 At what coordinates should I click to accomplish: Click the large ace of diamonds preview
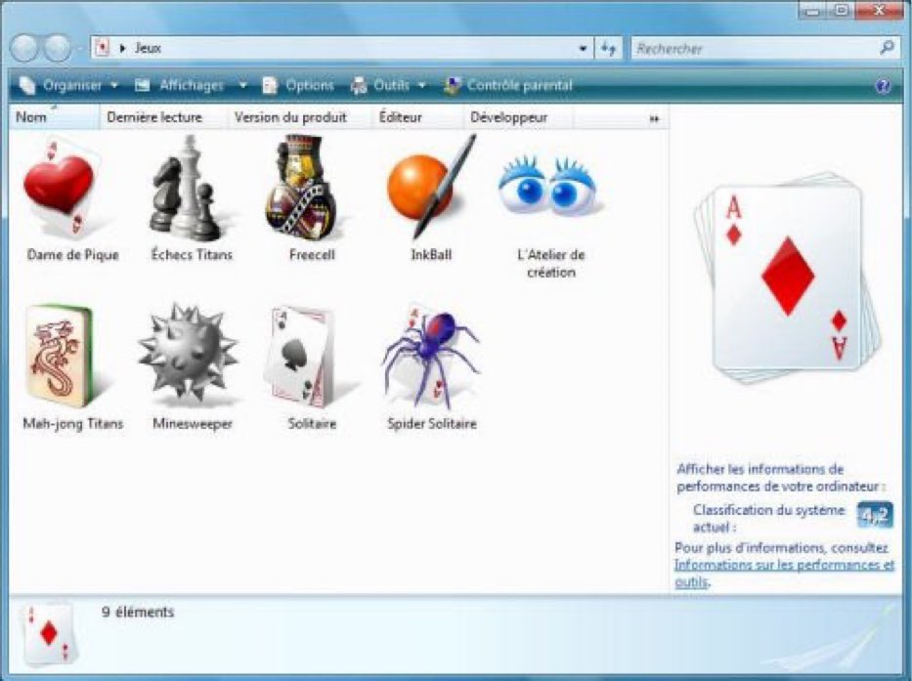pos(787,278)
